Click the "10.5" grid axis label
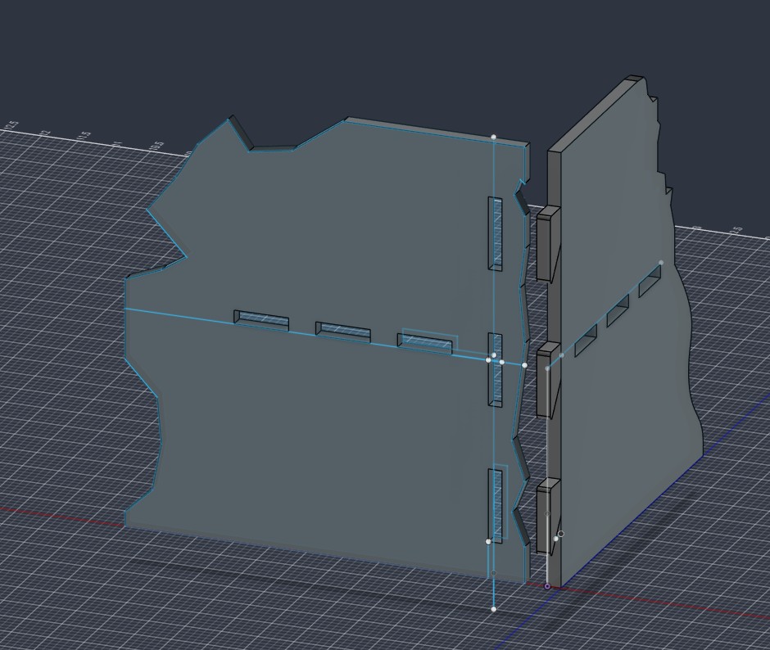Screen dimensions: 770x650 pyautogui.click(x=156, y=147)
